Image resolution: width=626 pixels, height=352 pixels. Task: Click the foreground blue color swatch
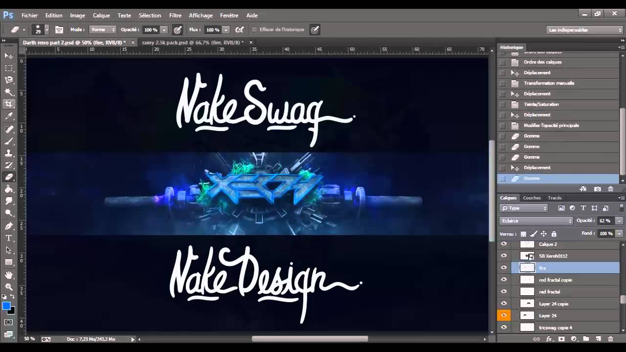point(6,306)
